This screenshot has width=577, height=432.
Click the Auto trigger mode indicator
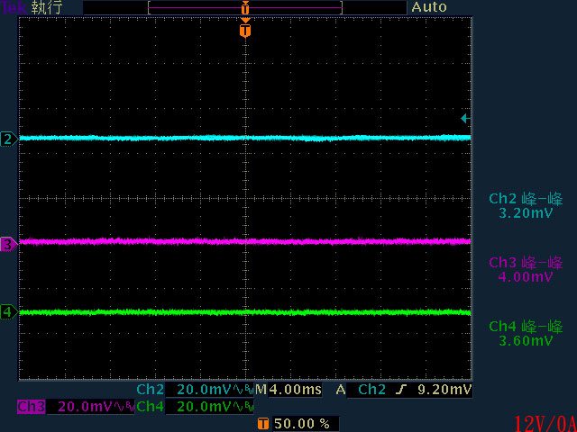429,7
